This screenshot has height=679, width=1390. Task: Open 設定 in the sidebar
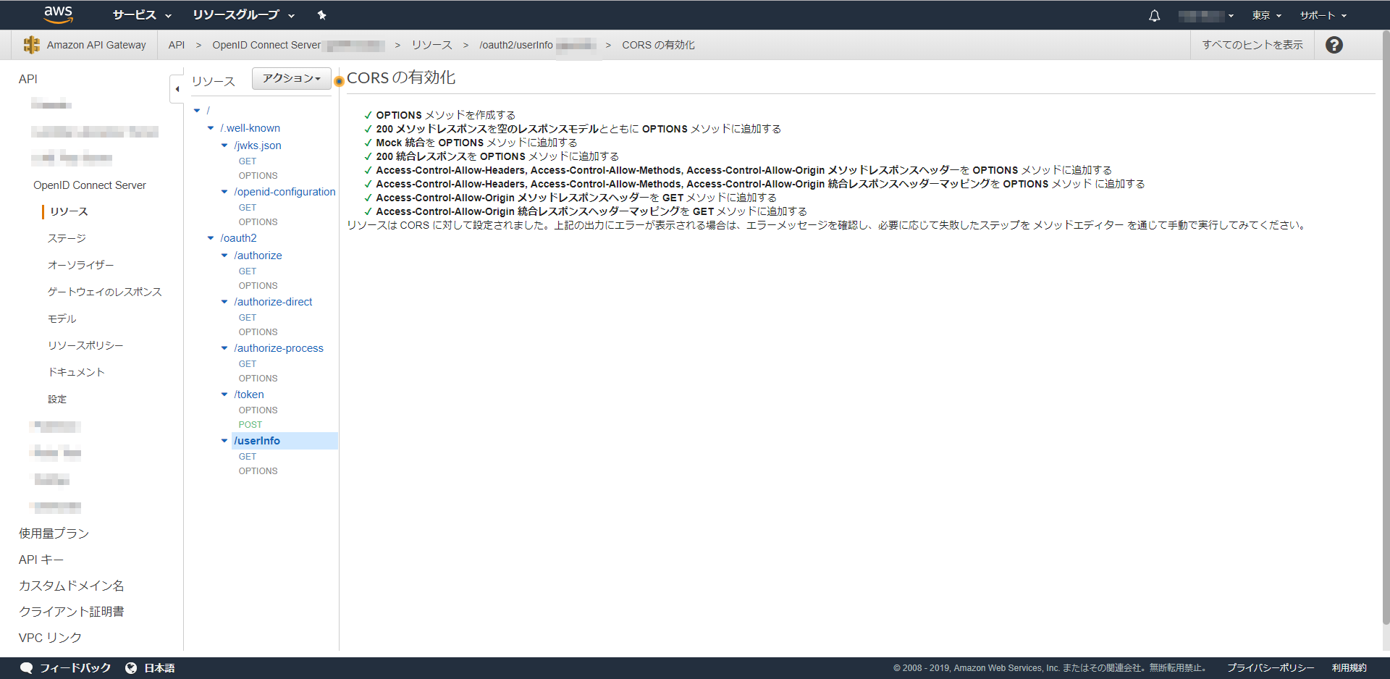coord(57,399)
